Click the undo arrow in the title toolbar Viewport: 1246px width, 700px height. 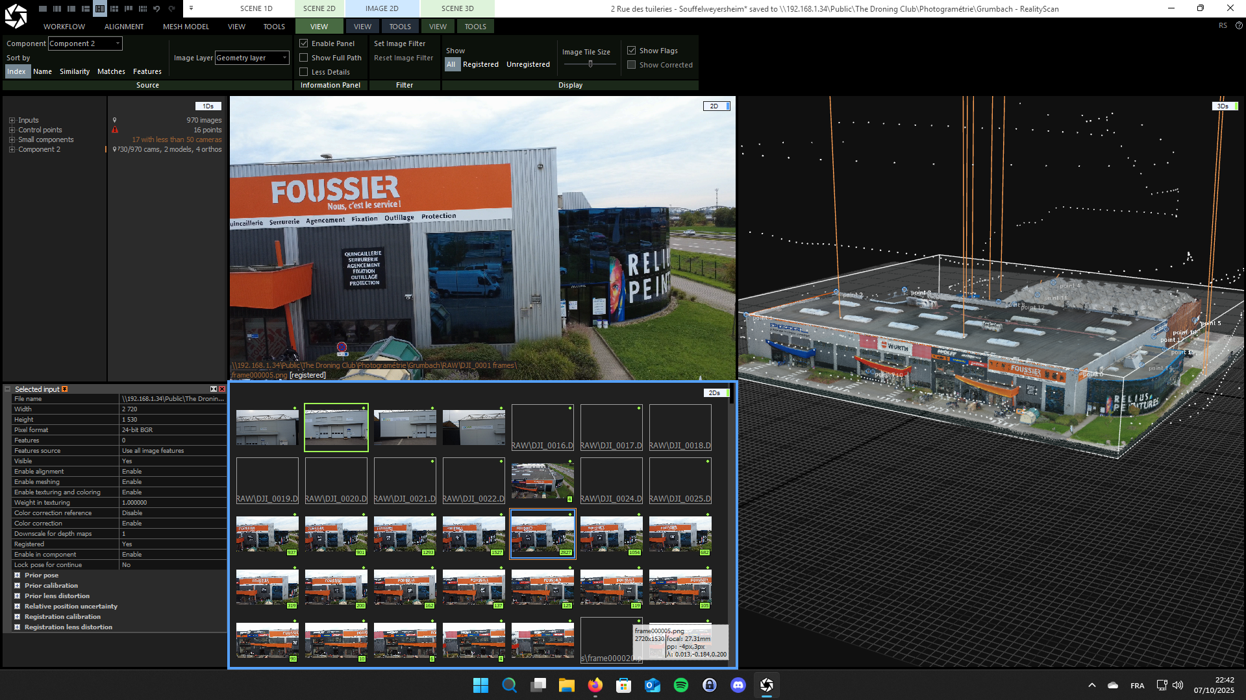156,8
